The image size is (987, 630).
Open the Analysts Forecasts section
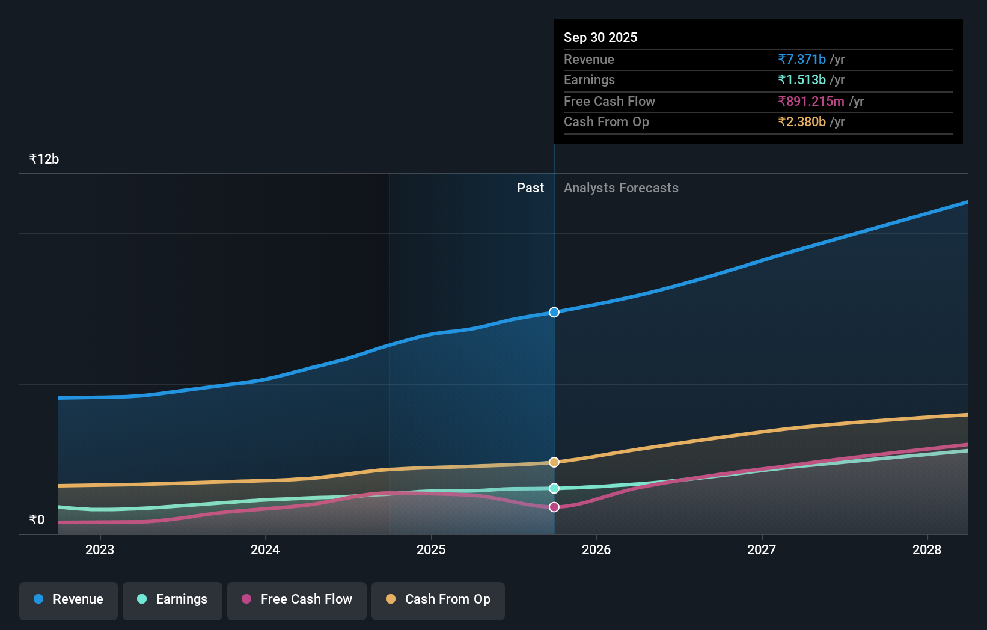click(x=621, y=188)
